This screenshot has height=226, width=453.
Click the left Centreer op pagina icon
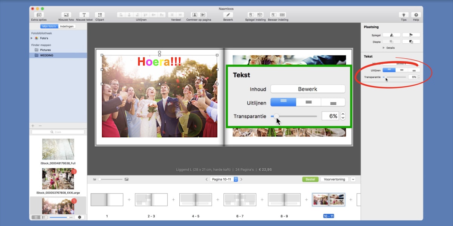click(194, 15)
